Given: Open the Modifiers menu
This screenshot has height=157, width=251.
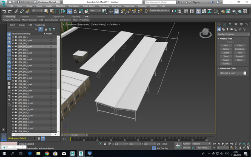Looking at the screenshot, I should [x=60, y=6].
